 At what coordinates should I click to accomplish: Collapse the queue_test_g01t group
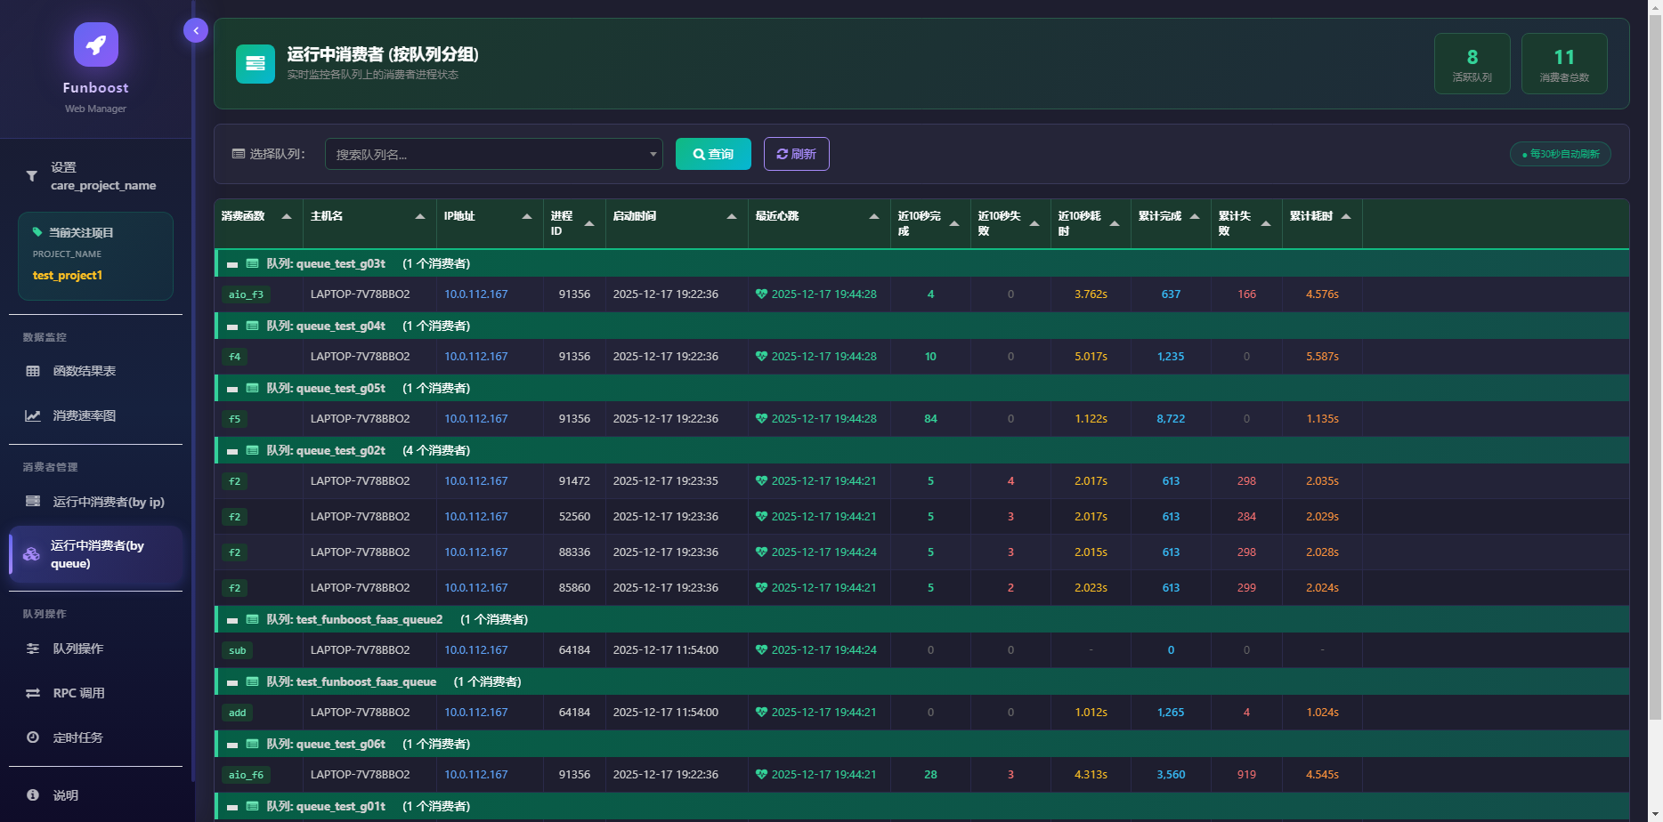[232, 807]
